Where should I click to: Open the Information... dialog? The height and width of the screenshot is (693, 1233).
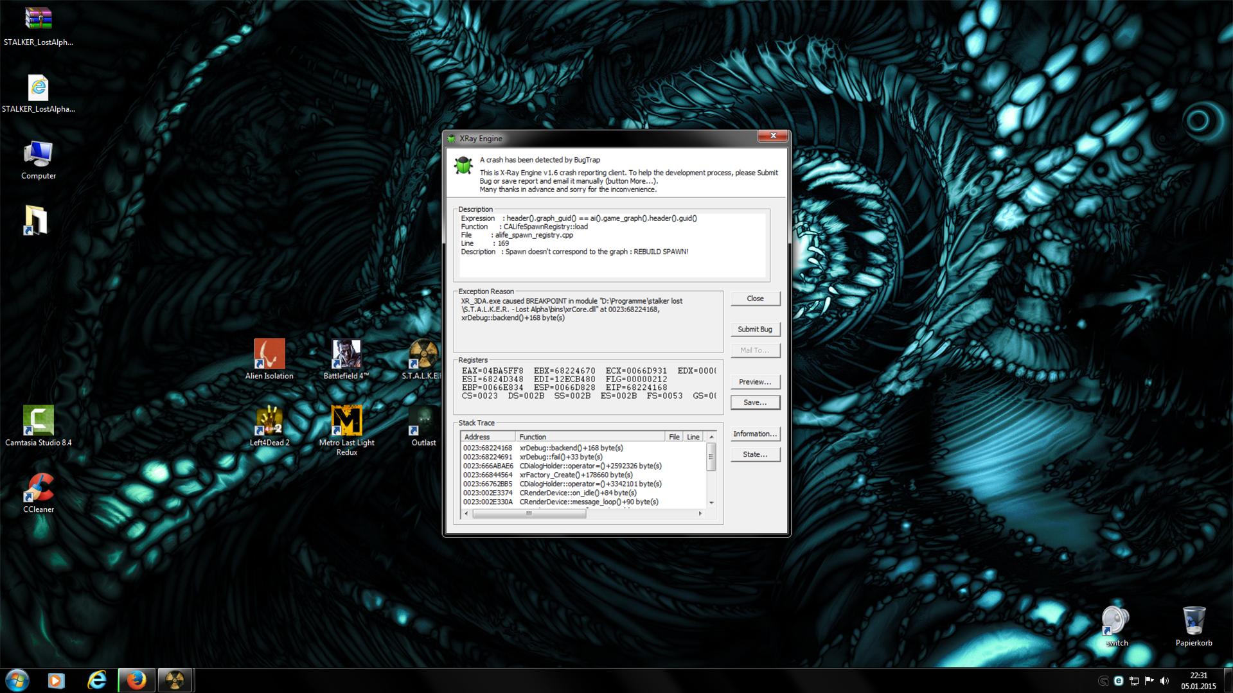click(x=755, y=434)
